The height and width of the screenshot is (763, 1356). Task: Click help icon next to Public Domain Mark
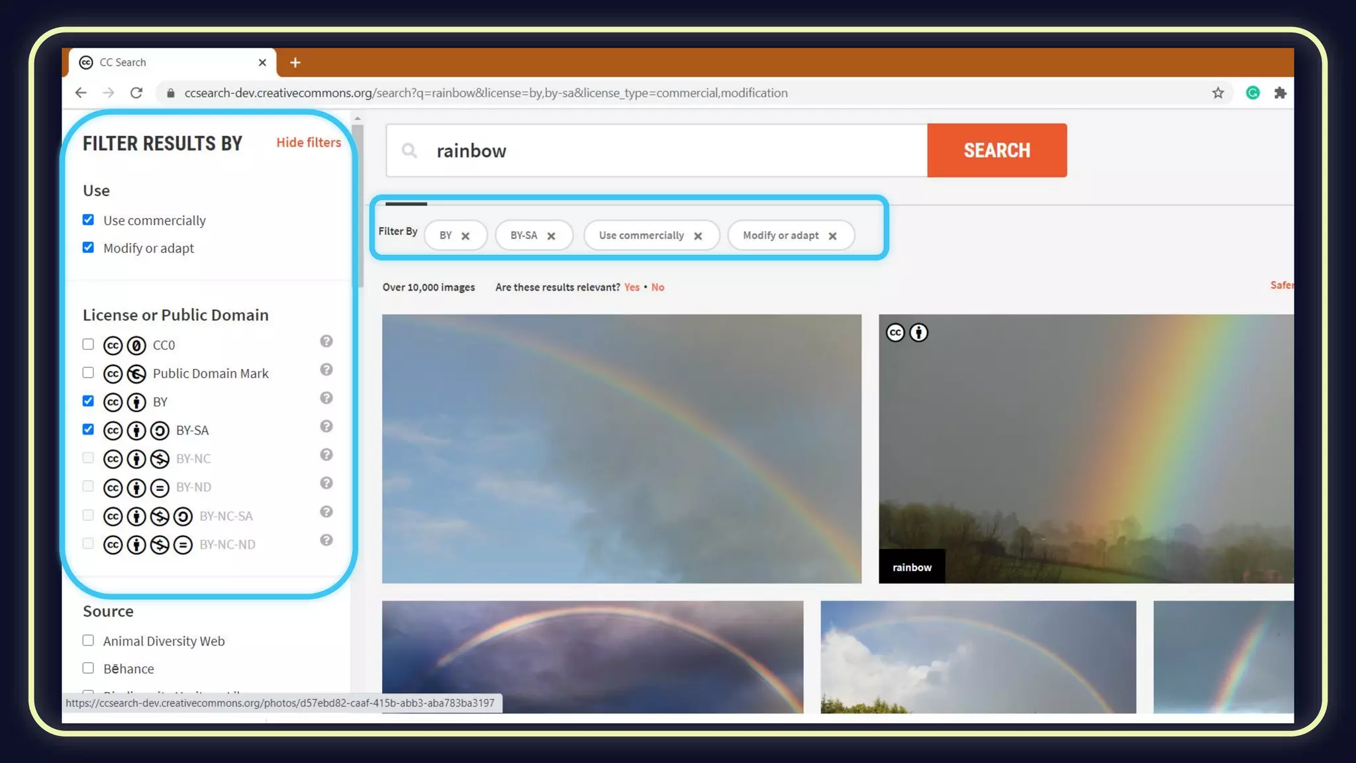[x=326, y=370]
